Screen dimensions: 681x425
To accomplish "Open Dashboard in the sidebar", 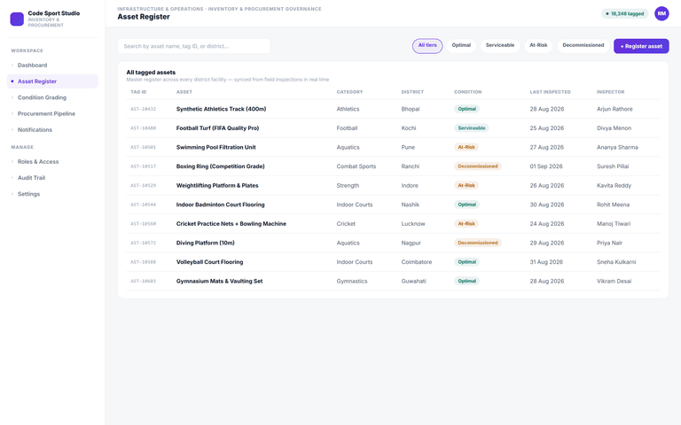I will click(52, 65).
